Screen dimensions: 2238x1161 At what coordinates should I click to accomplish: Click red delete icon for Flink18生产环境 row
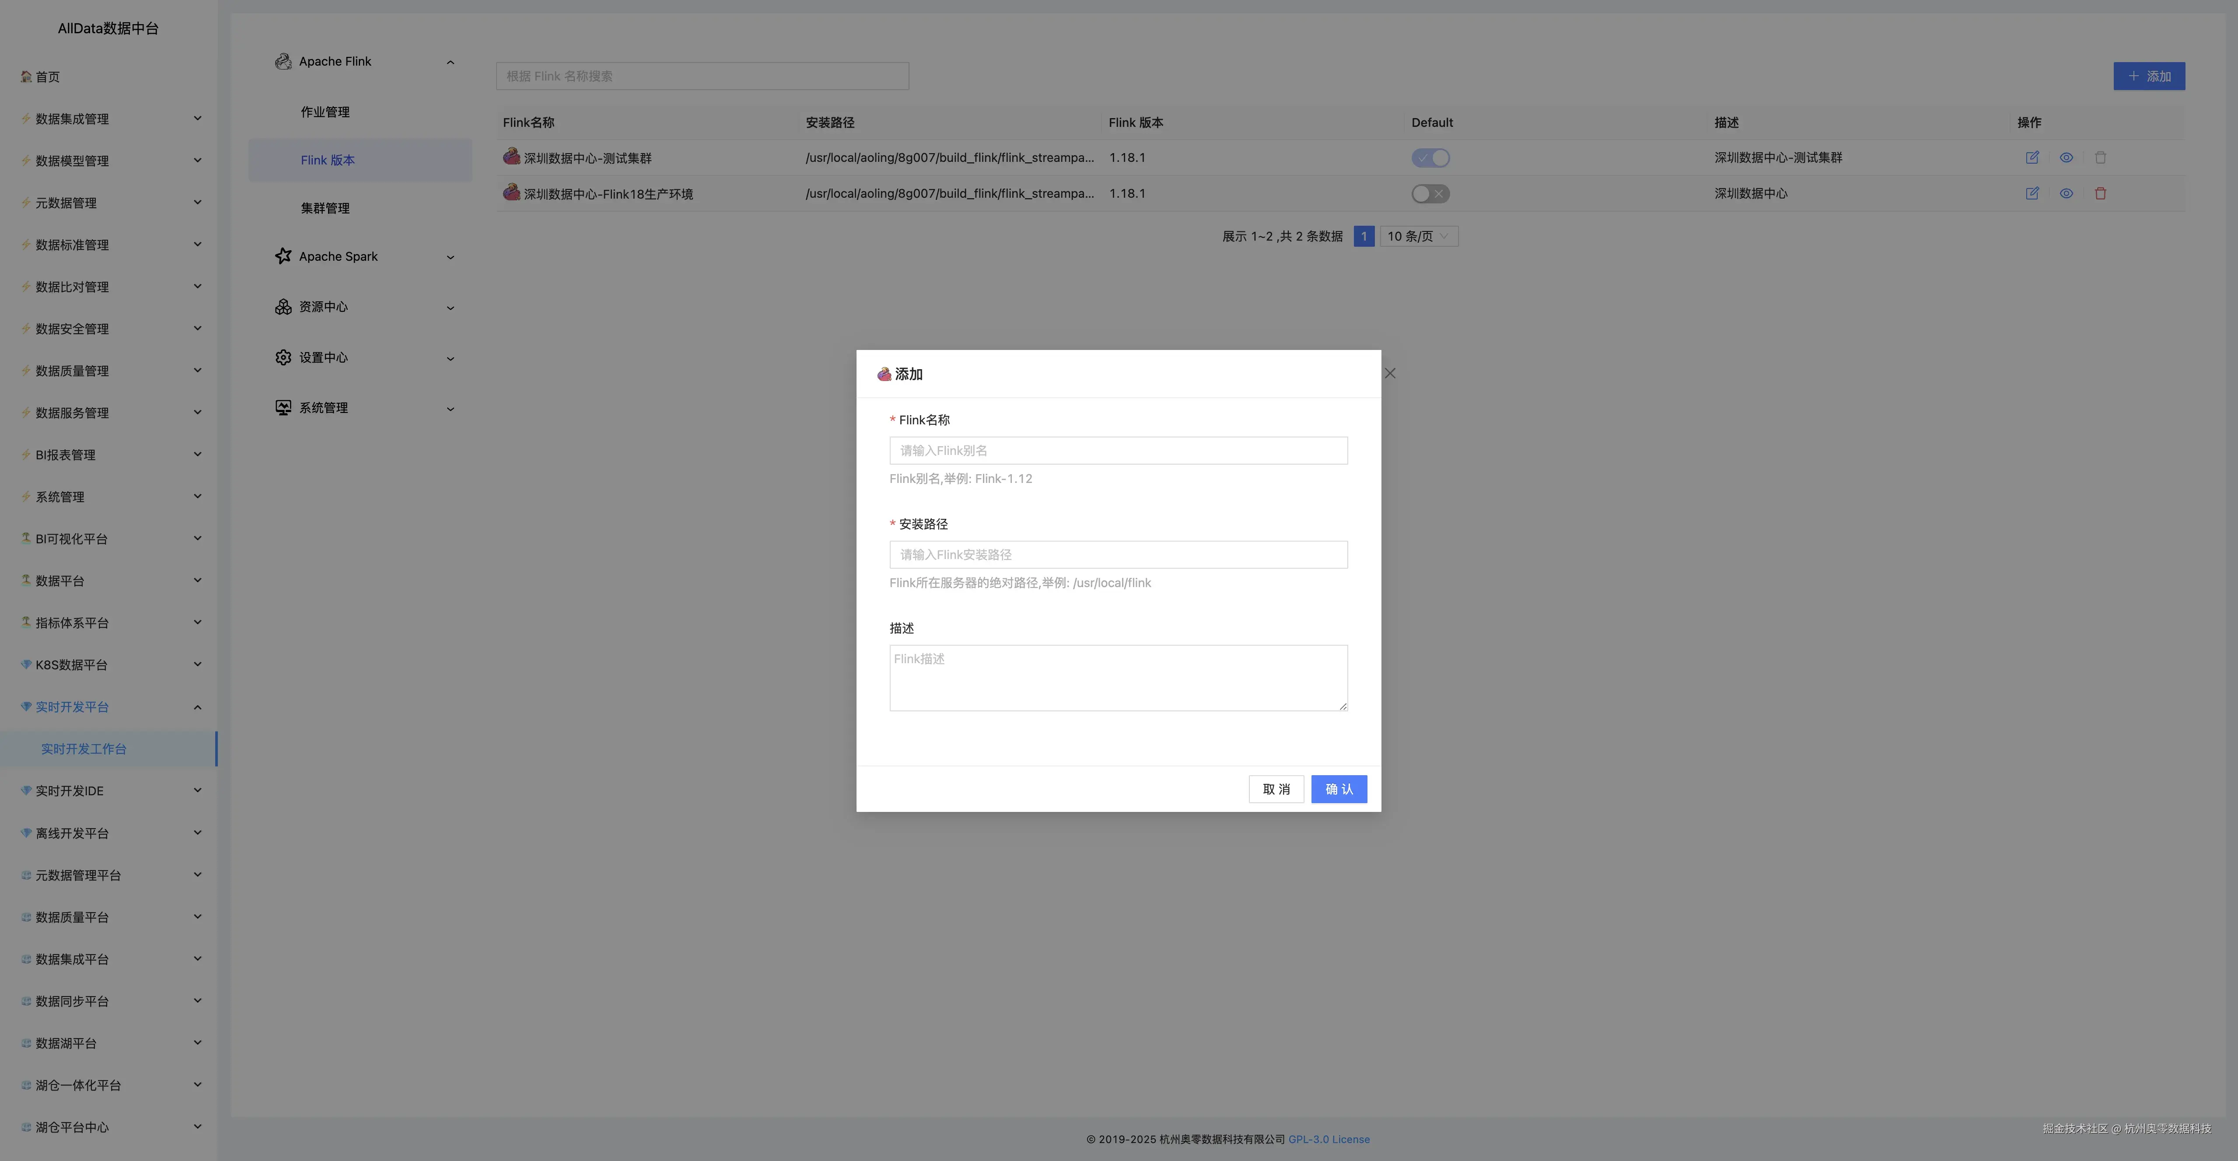(2100, 194)
